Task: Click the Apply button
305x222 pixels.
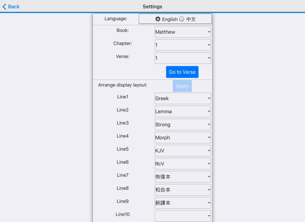Action: pos(182,86)
